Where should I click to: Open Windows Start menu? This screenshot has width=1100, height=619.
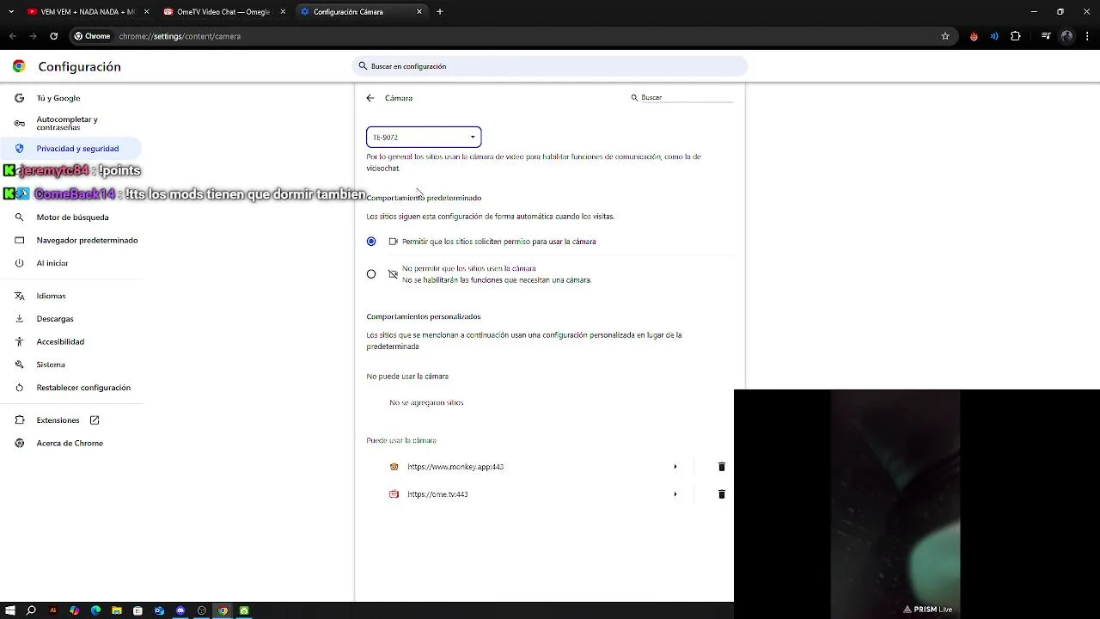[10, 610]
